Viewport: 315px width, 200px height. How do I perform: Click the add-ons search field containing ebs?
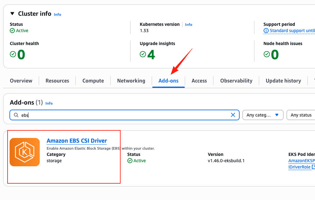click(x=125, y=115)
